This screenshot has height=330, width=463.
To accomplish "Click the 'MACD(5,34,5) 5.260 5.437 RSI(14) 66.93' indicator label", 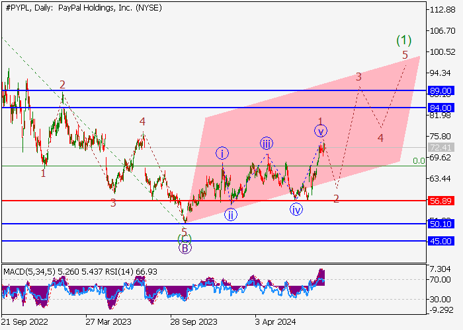I will (80, 271).
